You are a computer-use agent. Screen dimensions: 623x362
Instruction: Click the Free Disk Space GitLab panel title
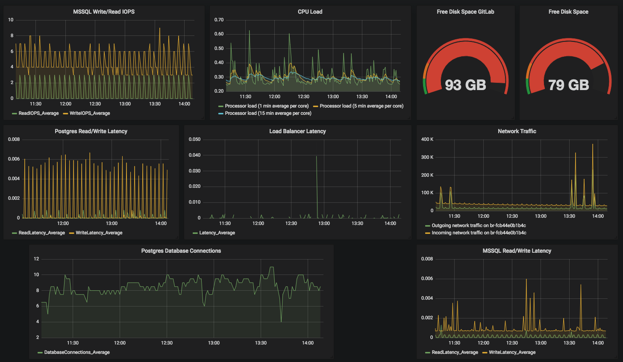click(465, 12)
